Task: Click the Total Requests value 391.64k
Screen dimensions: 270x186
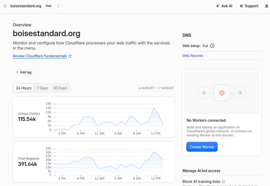Action: tap(27, 164)
